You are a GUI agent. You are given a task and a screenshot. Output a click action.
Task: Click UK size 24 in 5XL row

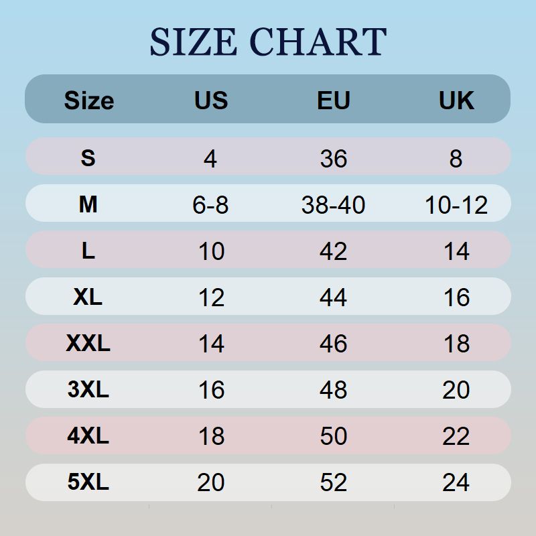[456, 483]
